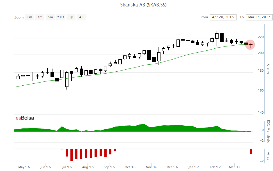This screenshot has width=273, height=171.
Task: Select the 6m zoom range
Action: click(50, 17)
